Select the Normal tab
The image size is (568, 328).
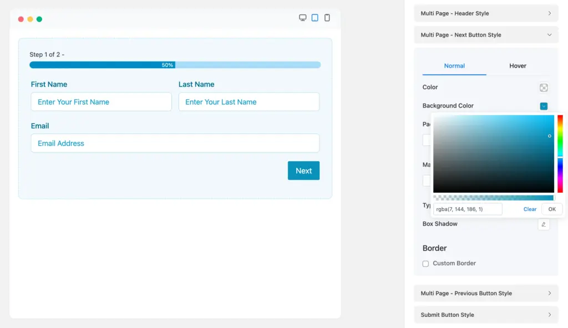coord(454,66)
